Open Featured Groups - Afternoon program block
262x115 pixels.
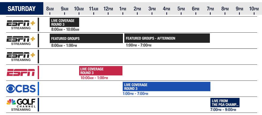167,38
